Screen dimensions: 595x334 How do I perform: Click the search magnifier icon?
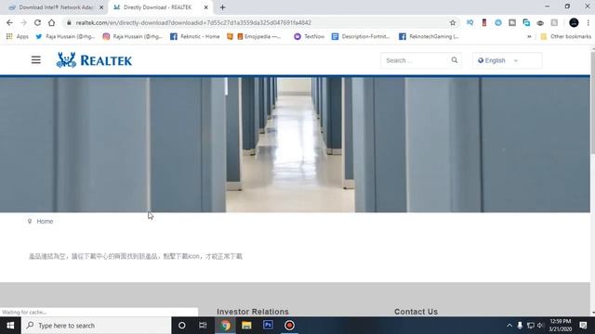click(x=455, y=60)
